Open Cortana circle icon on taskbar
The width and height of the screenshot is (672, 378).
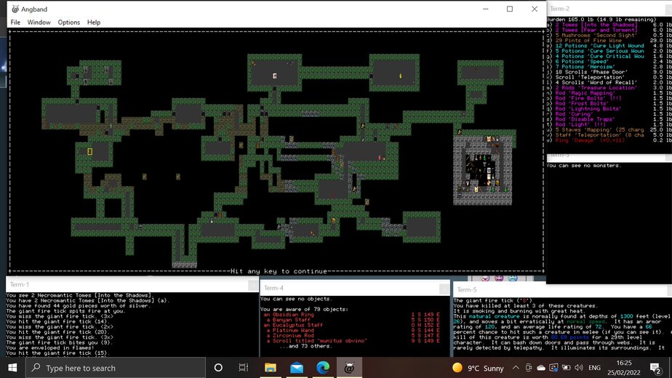pyautogui.click(x=218, y=368)
